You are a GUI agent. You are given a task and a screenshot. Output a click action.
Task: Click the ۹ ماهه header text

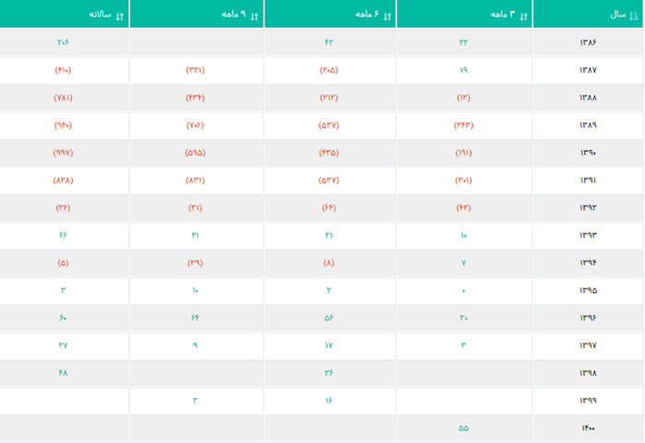[x=234, y=15]
